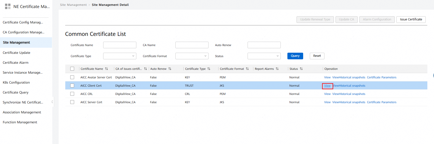Click the Update CA button
Viewport: 434px width, 144px height.
[346, 19]
